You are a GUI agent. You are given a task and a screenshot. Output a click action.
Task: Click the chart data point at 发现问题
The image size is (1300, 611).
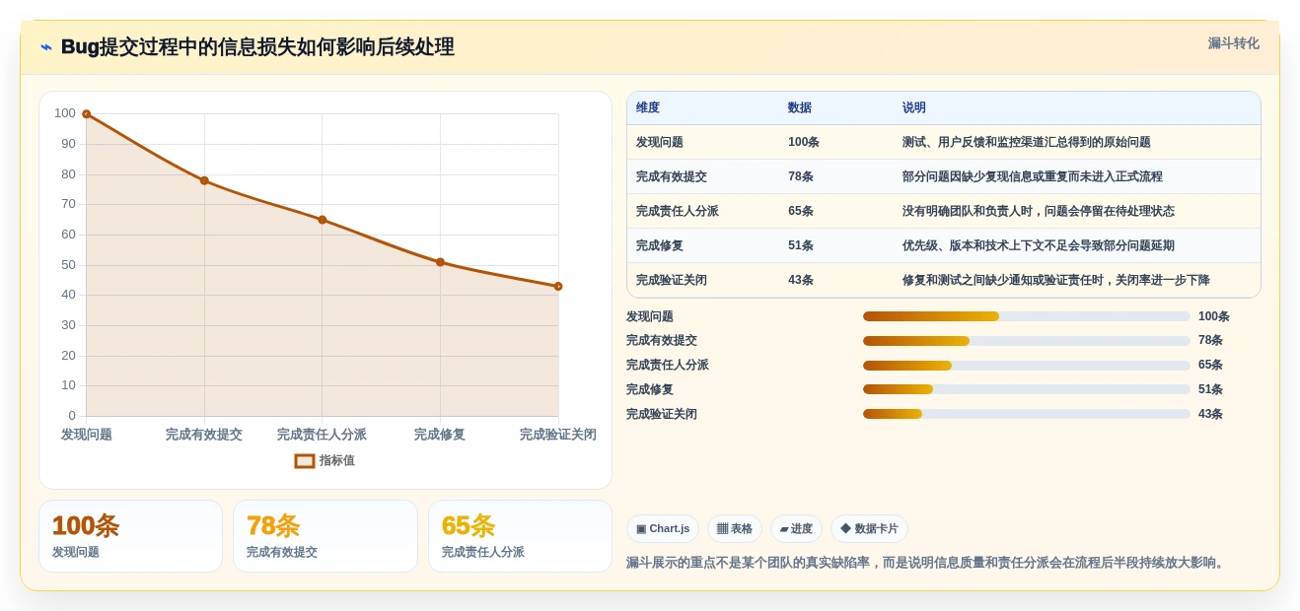point(87,114)
